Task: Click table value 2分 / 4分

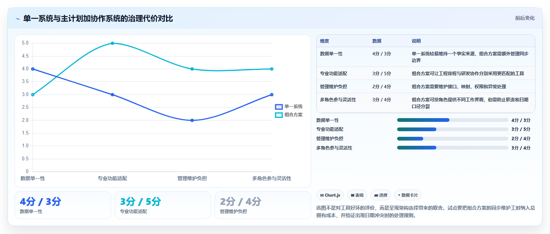Action: tap(382, 87)
